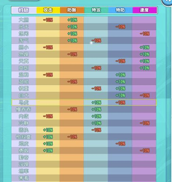Click the 内敛 nature name

point(24,116)
